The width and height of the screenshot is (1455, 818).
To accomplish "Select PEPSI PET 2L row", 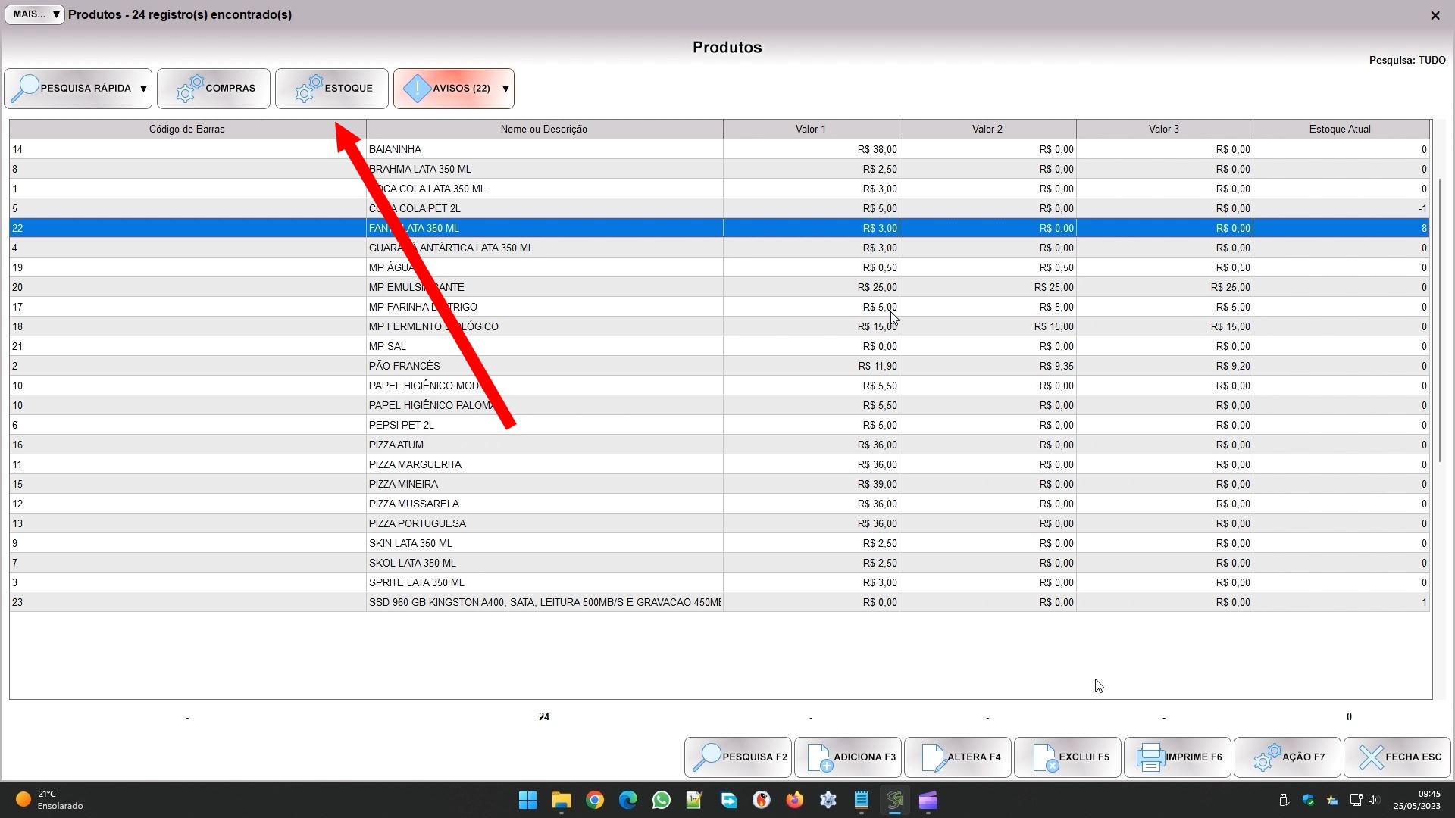I will pos(719,425).
